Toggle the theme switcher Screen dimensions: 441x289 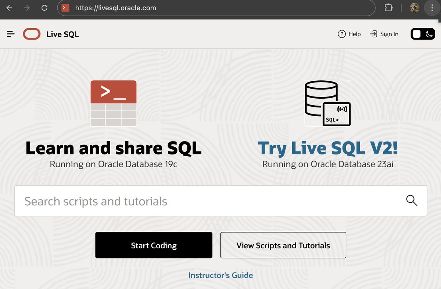(423, 34)
